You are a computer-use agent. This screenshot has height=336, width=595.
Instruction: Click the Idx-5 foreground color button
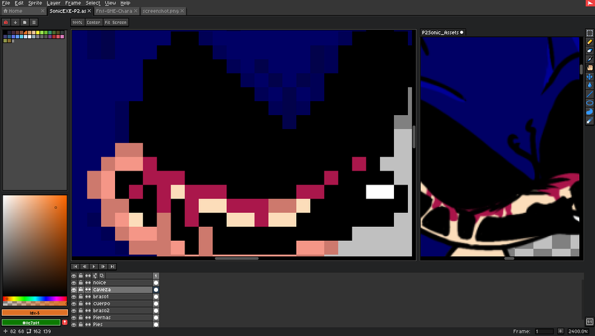click(x=34, y=313)
